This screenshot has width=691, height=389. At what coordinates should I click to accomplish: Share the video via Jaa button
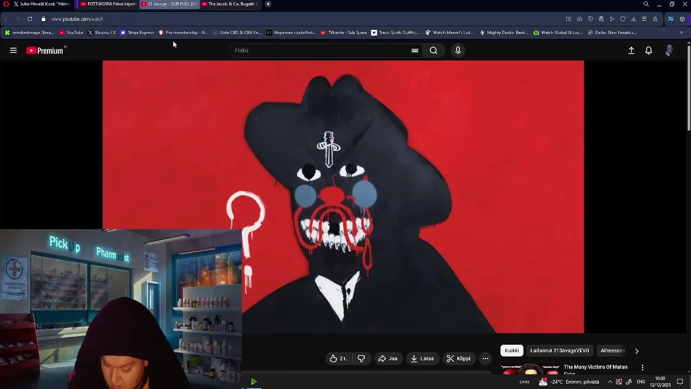click(x=388, y=358)
